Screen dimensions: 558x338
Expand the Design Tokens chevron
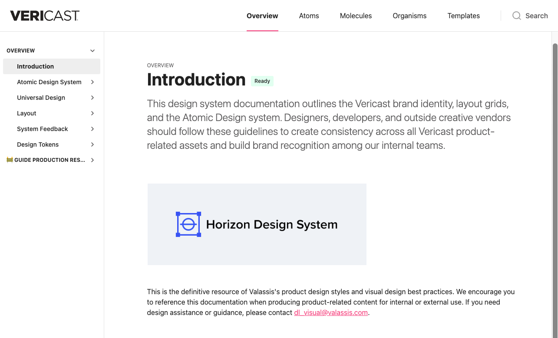92,144
